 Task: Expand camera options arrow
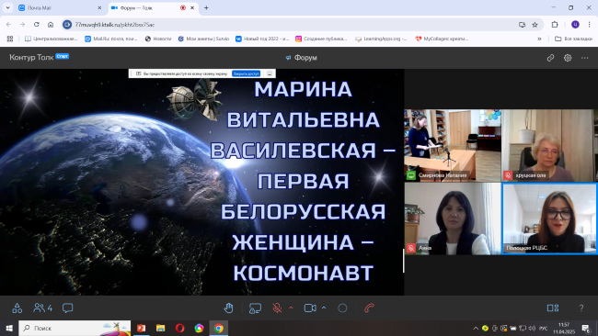click(x=324, y=308)
